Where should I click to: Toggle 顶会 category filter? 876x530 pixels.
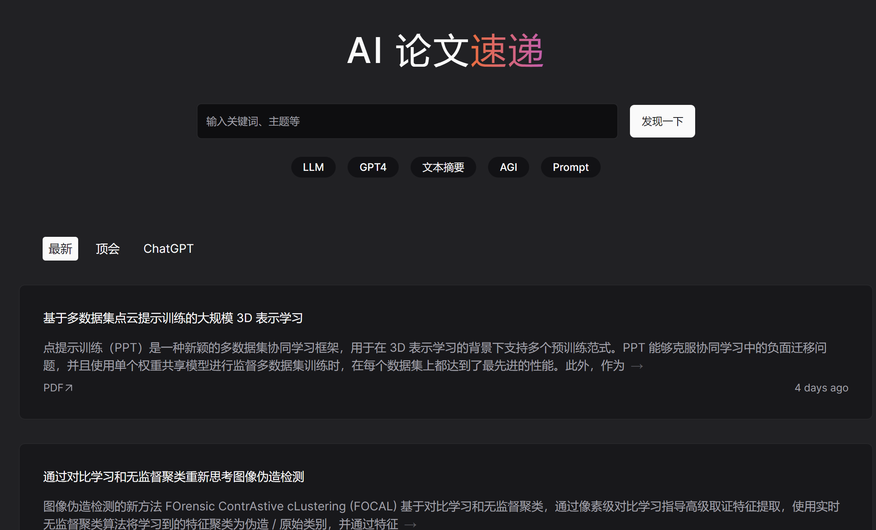click(x=108, y=248)
